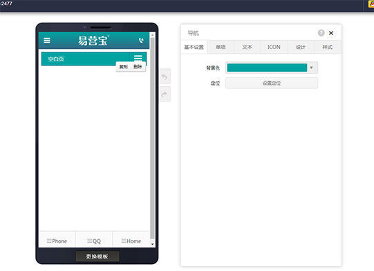The width and height of the screenshot is (374, 271).
Task: Open the hamburger menu in the phone header
Action: click(x=47, y=41)
